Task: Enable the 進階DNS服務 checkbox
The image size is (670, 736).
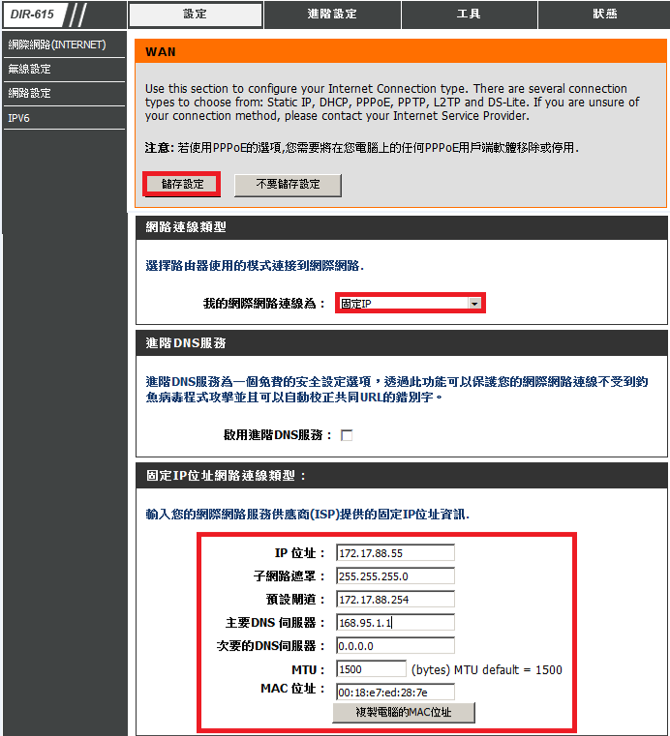Action: (347, 435)
